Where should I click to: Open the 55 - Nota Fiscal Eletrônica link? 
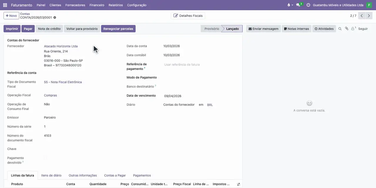click(x=63, y=82)
